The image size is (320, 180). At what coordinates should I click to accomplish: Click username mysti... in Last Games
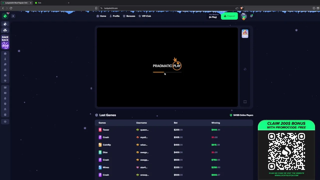click(144, 137)
